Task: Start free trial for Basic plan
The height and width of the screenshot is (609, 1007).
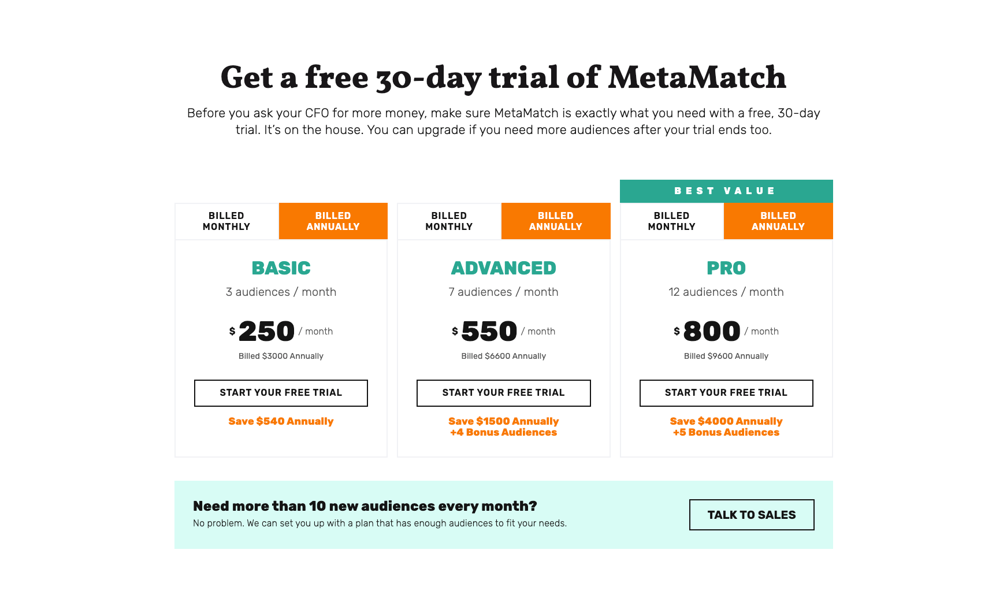Action: pos(281,393)
